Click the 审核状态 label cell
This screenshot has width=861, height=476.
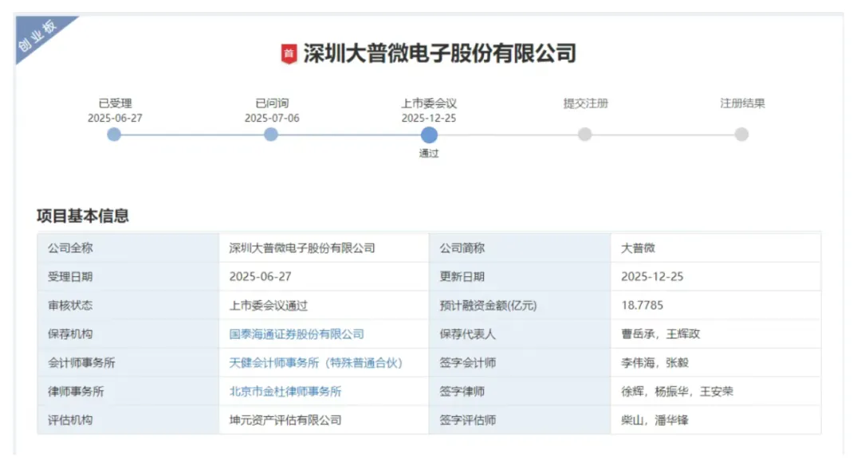(x=128, y=306)
